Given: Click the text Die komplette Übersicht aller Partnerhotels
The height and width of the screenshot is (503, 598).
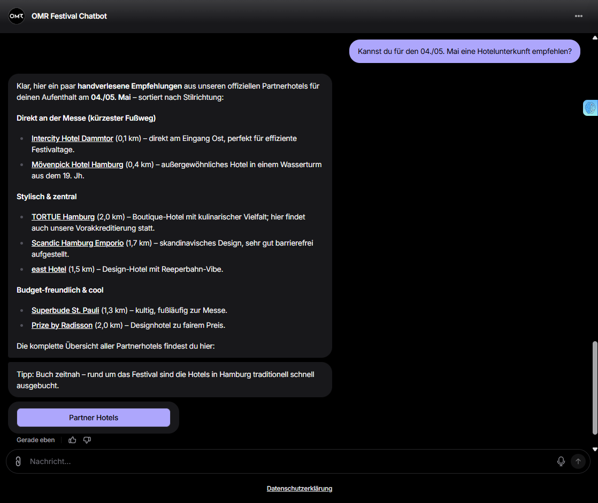Looking at the screenshot, I should [x=116, y=346].
